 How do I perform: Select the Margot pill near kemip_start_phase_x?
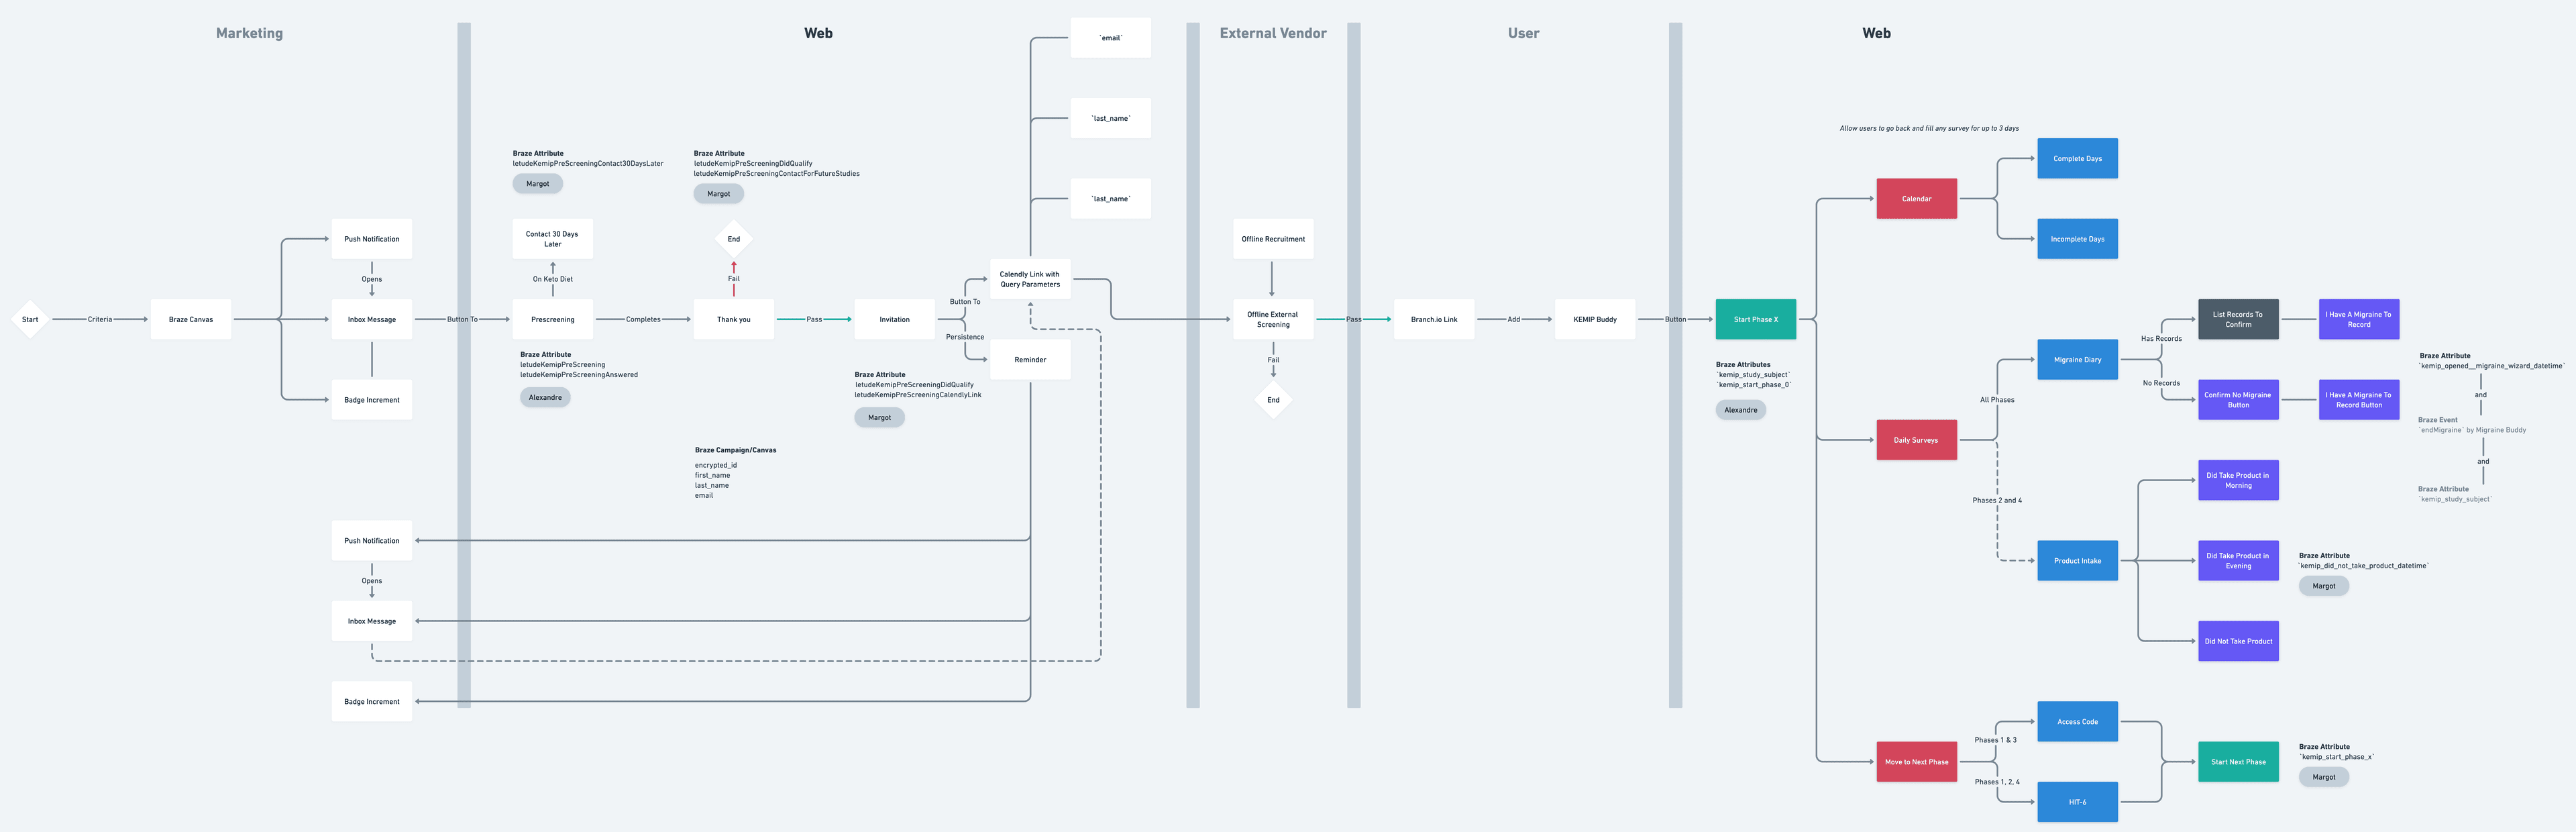[x=2323, y=776]
